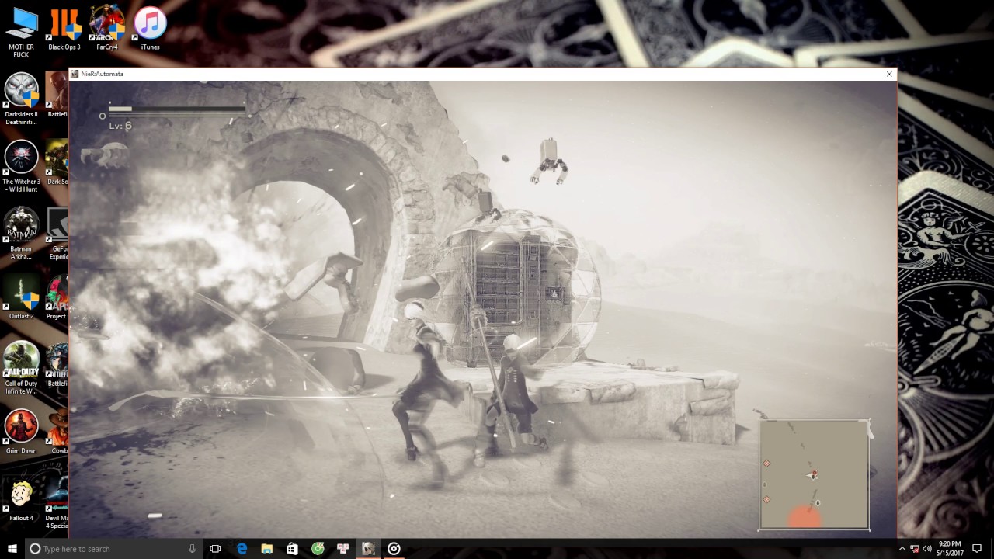Launch the Fallout 4 desktop shortcut
This screenshot has width=994, height=559.
point(22,498)
